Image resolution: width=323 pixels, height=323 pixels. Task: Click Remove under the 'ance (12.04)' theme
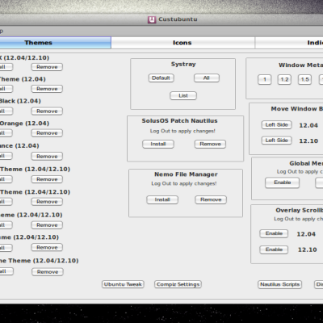pyautogui.click(x=47, y=157)
